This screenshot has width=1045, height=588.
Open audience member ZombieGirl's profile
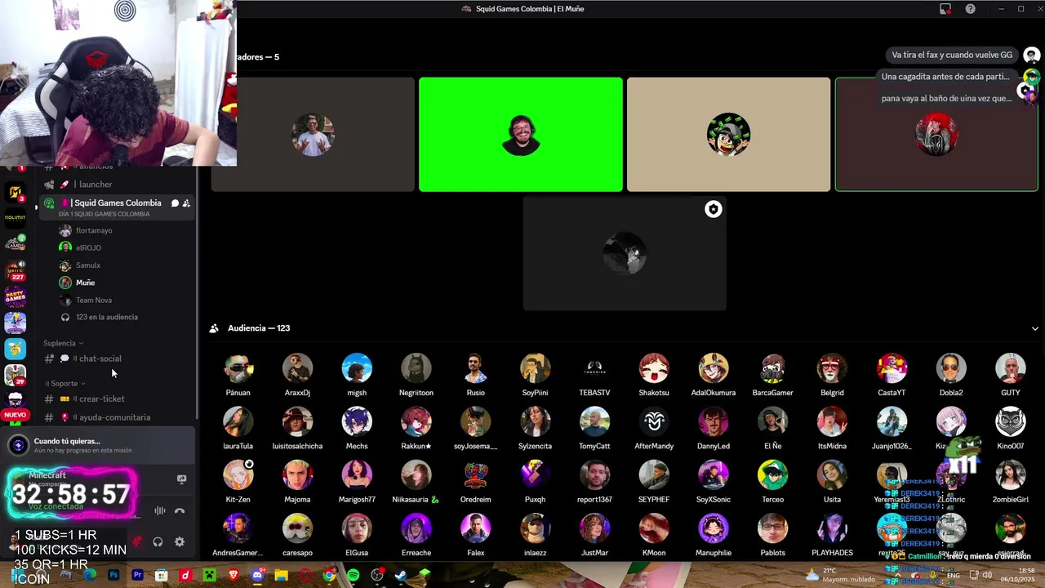1011,482
